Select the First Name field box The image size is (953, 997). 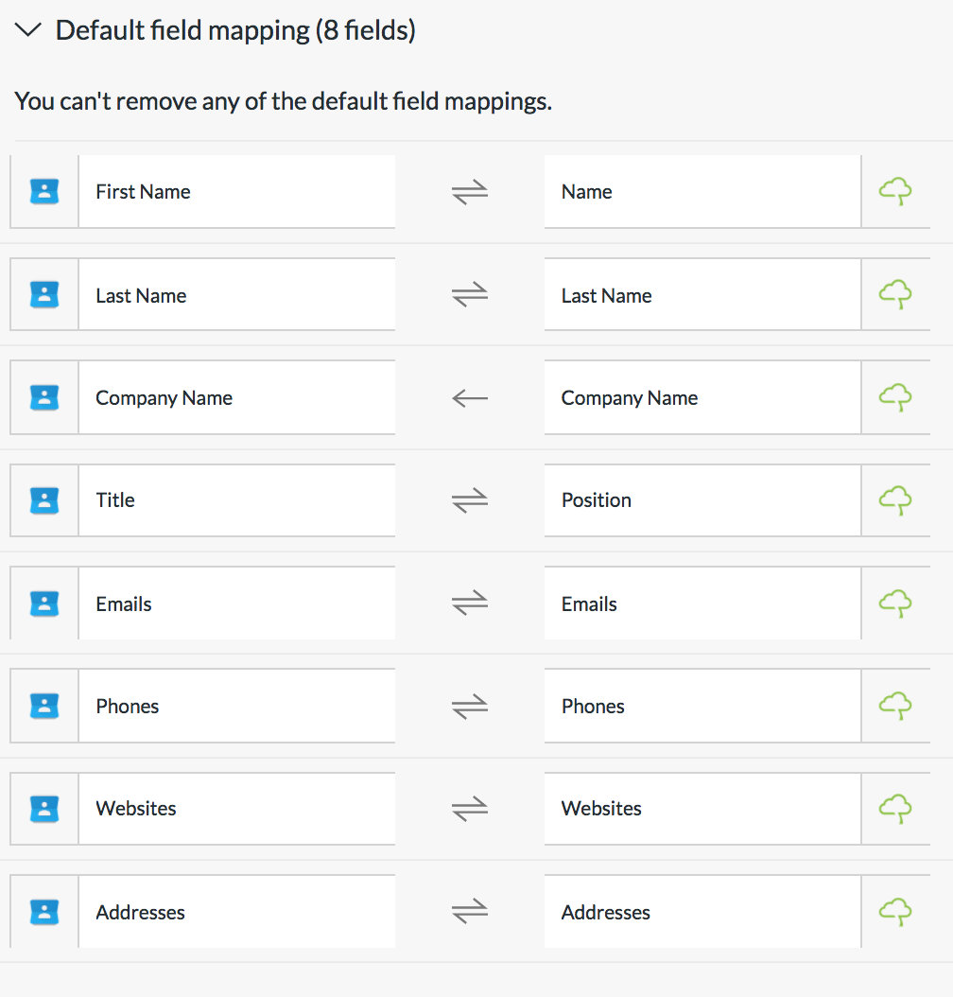click(237, 191)
